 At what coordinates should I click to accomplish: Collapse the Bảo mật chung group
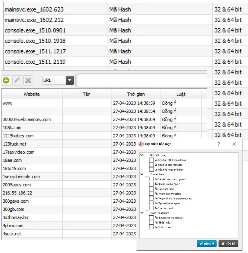(142, 155)
